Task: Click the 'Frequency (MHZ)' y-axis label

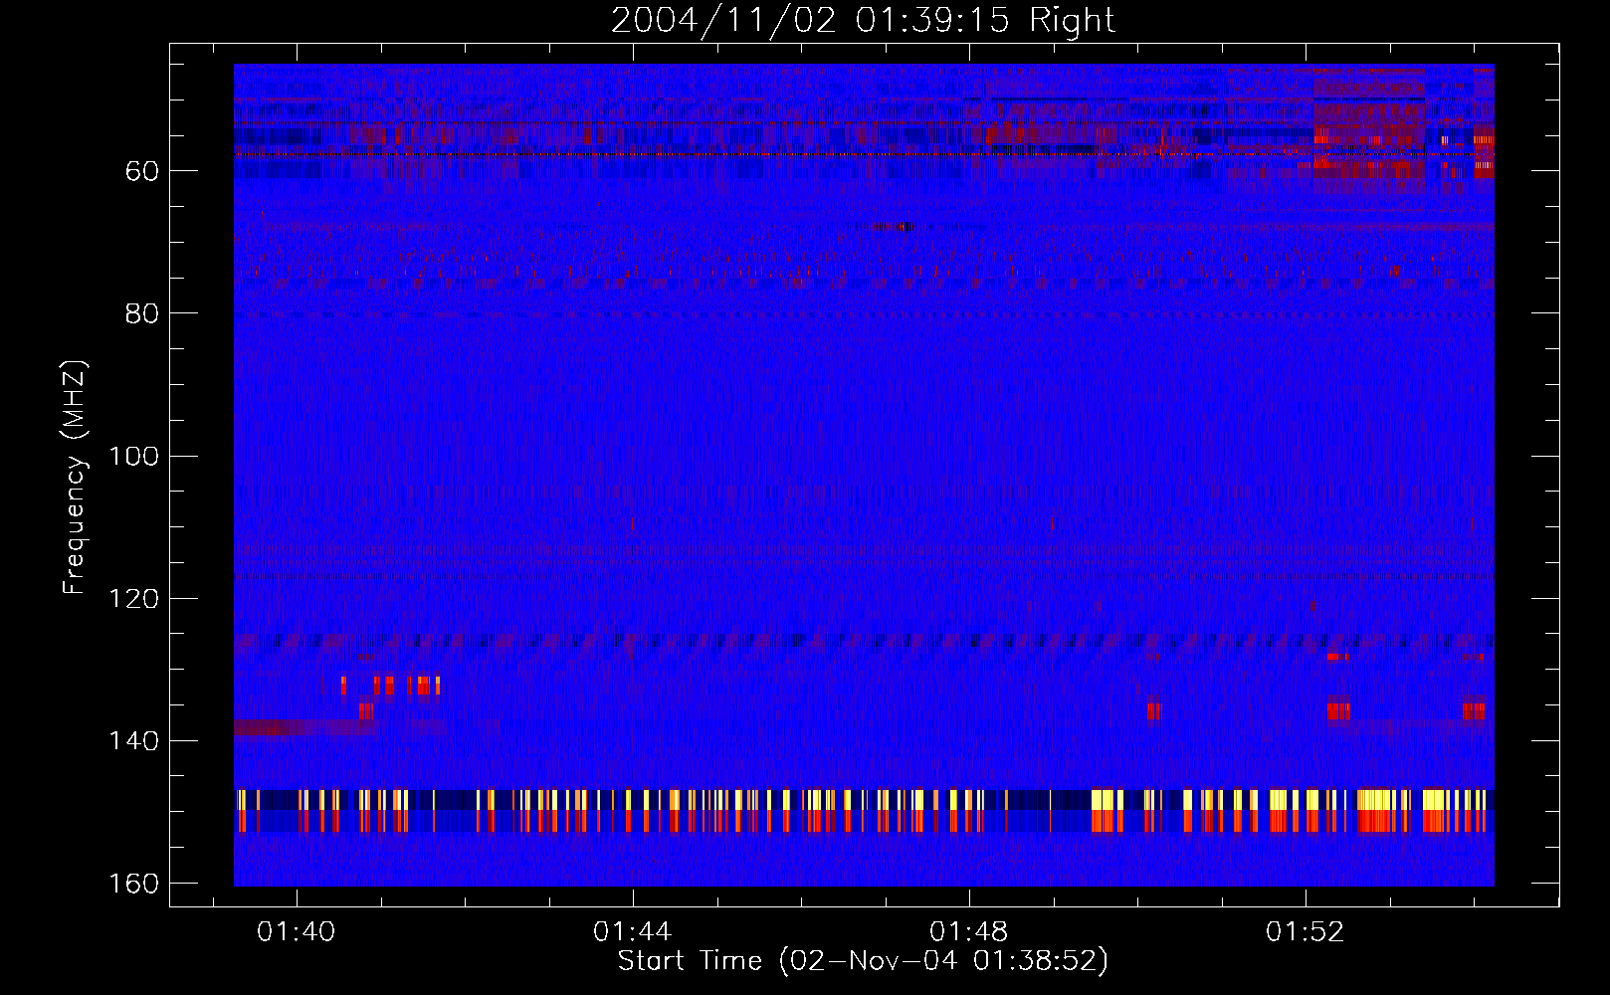Action: coord(76,478)
